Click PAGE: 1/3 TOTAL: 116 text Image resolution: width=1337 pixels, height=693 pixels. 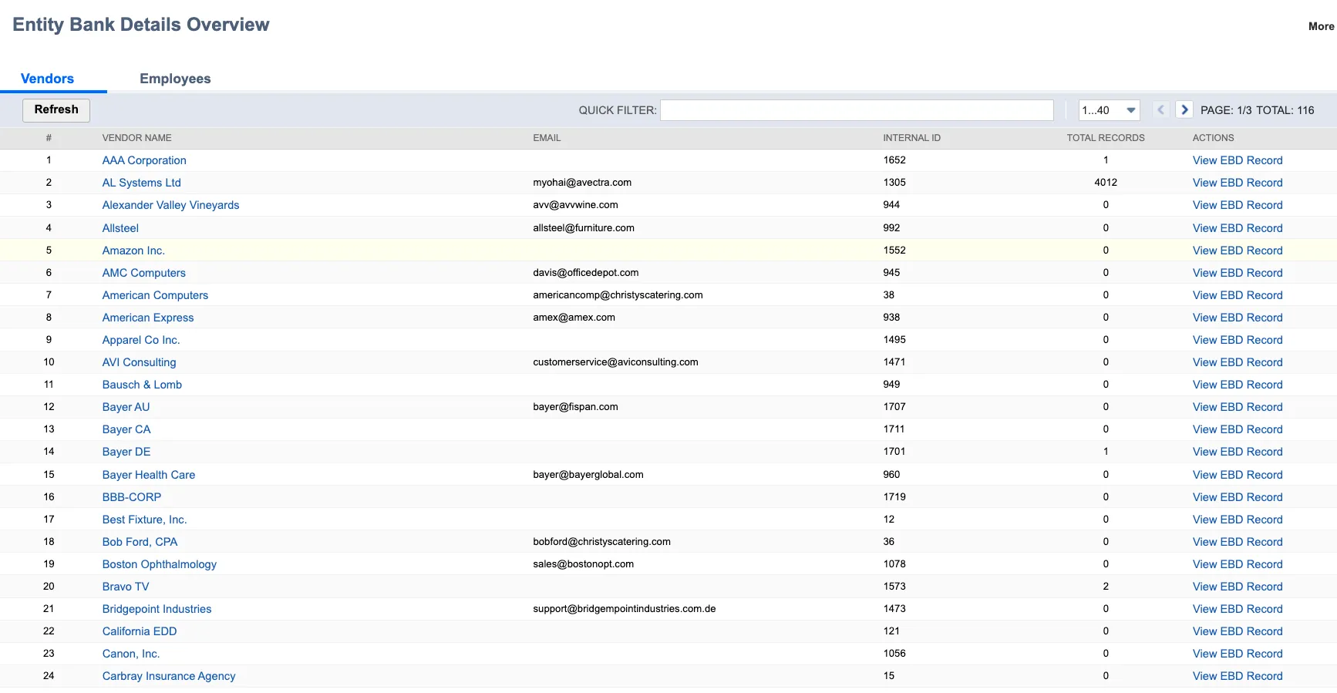click(1257, 110)
